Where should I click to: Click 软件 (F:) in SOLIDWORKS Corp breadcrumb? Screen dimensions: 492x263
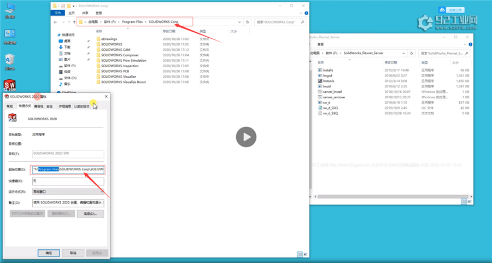(110, 22)
